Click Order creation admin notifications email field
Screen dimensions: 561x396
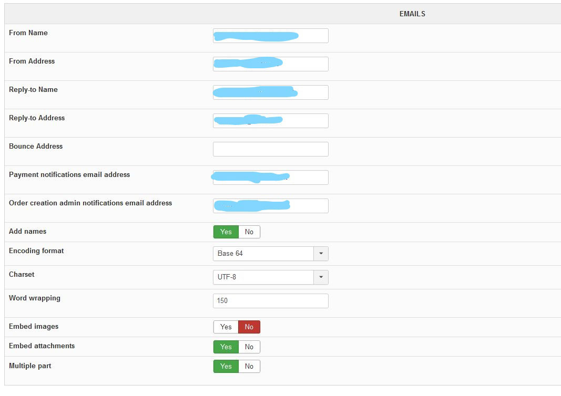(x=270, y=206)
